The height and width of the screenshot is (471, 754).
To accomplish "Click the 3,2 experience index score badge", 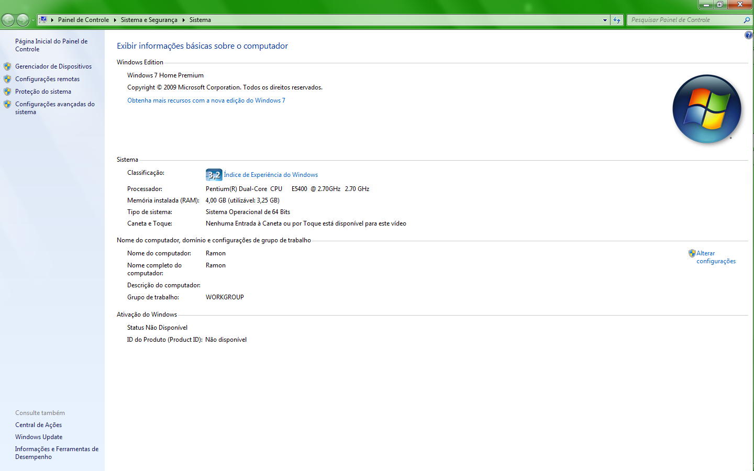I will (214, 175).
